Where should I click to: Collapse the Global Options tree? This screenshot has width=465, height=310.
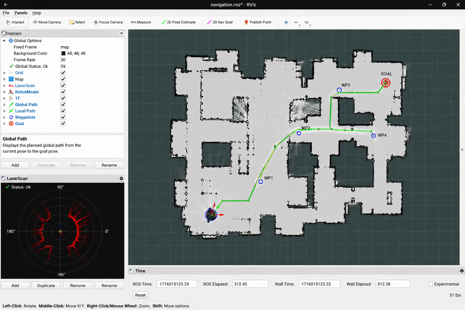pos(4,41)
